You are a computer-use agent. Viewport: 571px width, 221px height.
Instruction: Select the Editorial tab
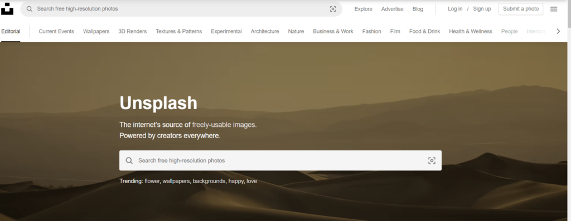11,31
